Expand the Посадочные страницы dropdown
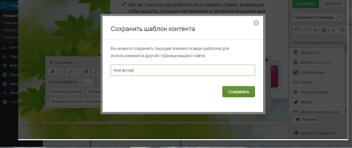This screenshot has width=352, height=148. (x=318, y=17)
